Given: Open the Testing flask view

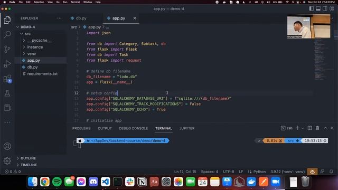Looking at the screenshot, I should (x=7, y=93).
